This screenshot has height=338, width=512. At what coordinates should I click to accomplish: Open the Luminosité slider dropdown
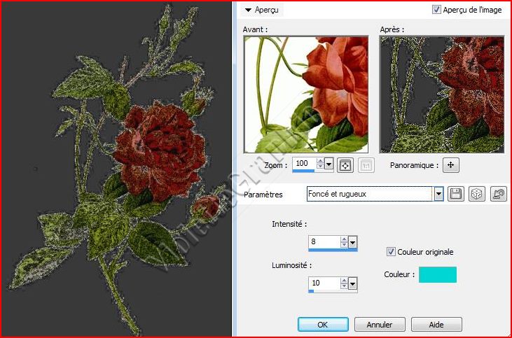(x=353, y=283)
